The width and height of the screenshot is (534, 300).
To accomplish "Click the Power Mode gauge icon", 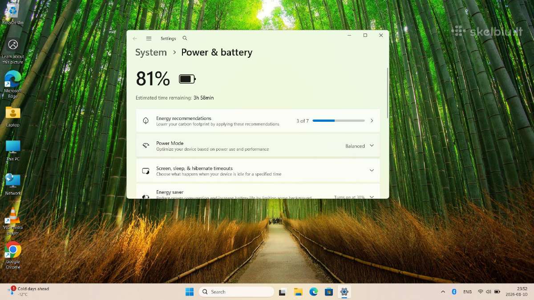I will point(146,146).
